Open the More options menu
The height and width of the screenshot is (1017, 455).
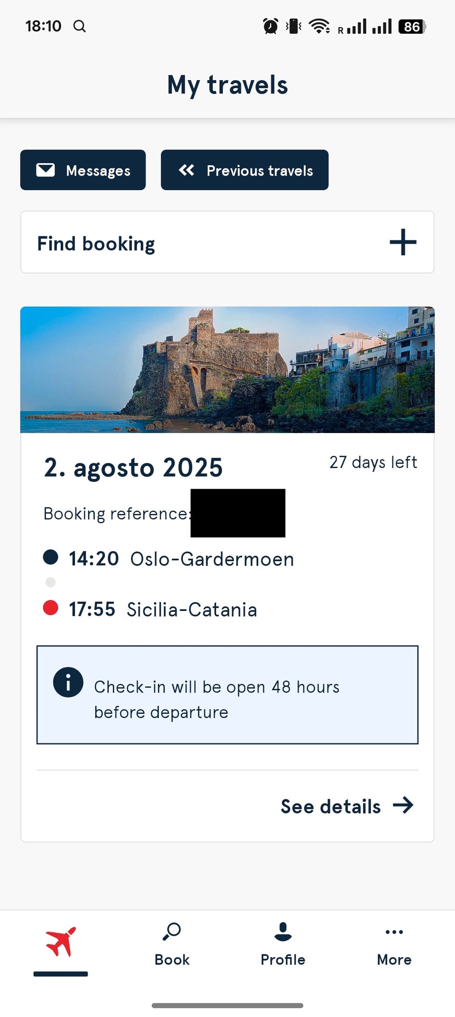[x=394, y=944]
